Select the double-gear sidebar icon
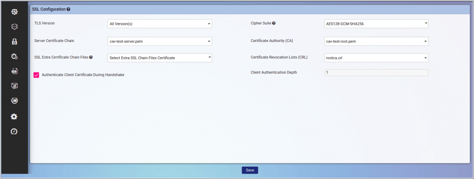 click(14, 56)
